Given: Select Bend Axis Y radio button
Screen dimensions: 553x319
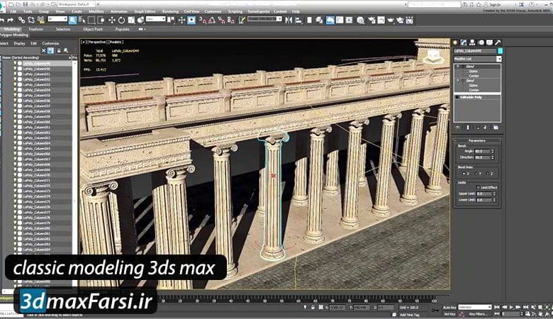Looking at the screenshot, I should [x=476, y=174].
